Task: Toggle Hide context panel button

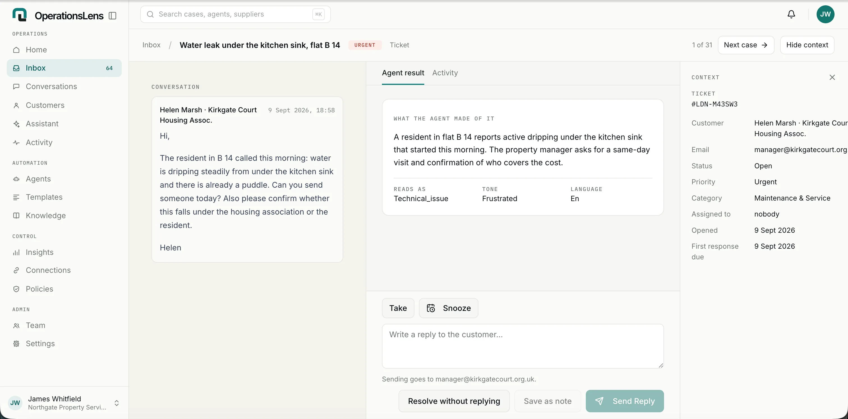Action: pyautogui.click(x=807, y=45)
